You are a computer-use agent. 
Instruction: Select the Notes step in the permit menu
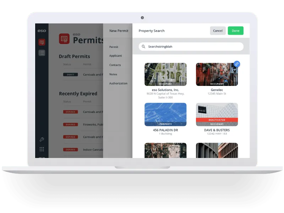pyautogui.click(x=113, y=74)
